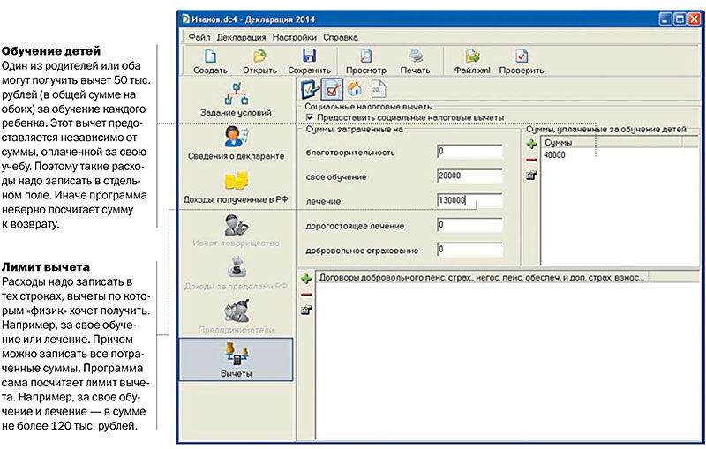Add a children's education sum with green plus
Screen dimensions: 706x449
pyautogui.click(x=531, y=143)
